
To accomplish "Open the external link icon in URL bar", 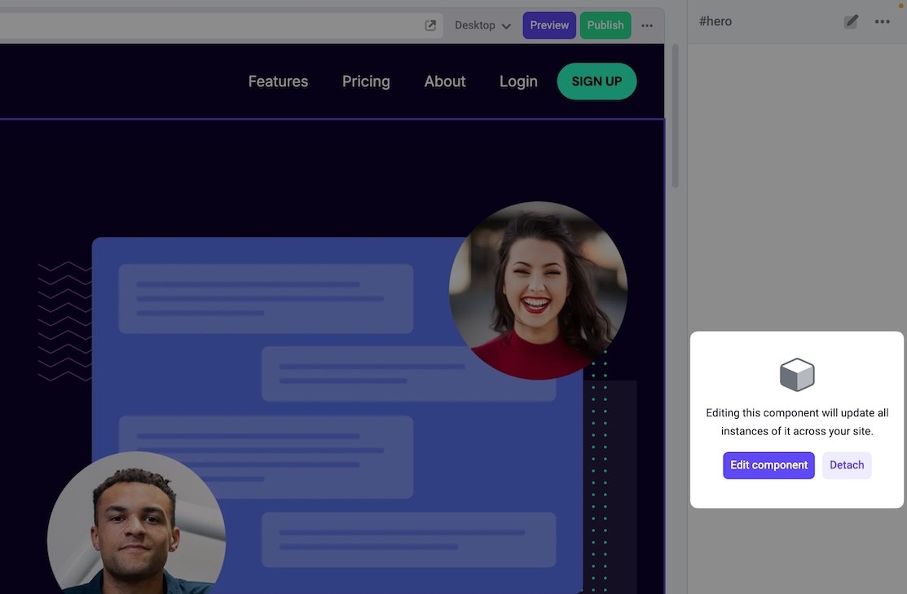I will click(429, 25).
